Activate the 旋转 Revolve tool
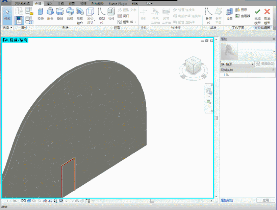 point(60,14)
